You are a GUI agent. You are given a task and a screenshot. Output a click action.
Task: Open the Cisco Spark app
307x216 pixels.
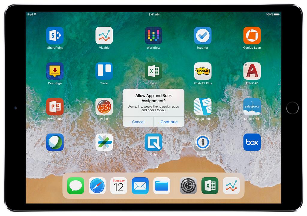104,142
